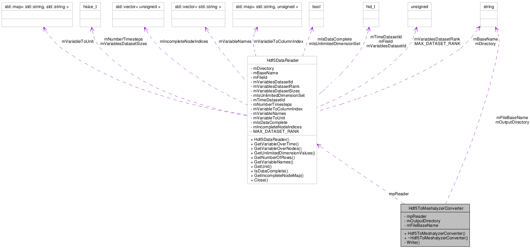Click the mVariableToUnit edge label
The width and height of the screenshot is (530, 248).
pos(78,41)
